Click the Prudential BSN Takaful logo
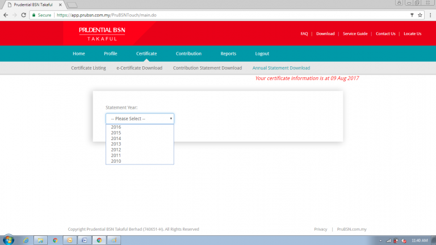The height and width of the screenshot is (245, 436). point(102,33)
